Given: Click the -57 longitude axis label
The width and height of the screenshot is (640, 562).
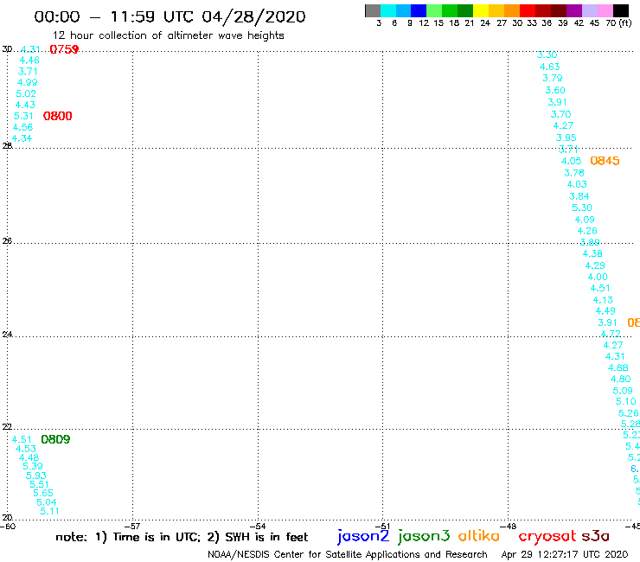Looking at the screenshot, I should click(x=132, y=527).
